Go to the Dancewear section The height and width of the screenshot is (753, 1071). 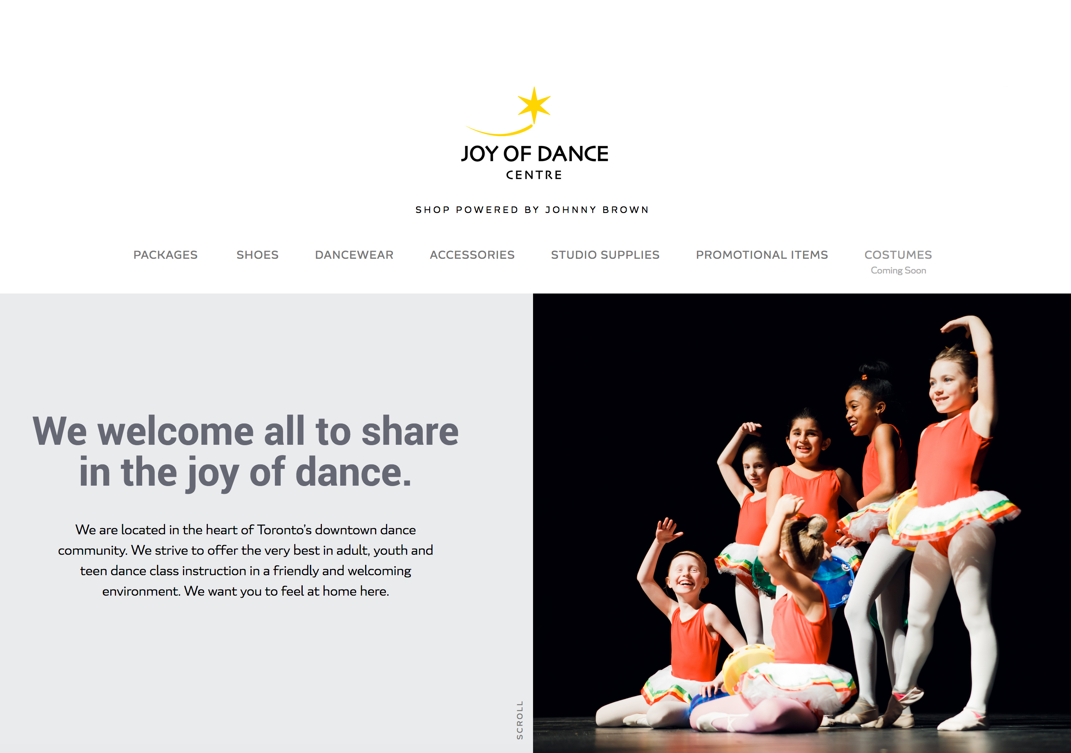tap(354, 255)
